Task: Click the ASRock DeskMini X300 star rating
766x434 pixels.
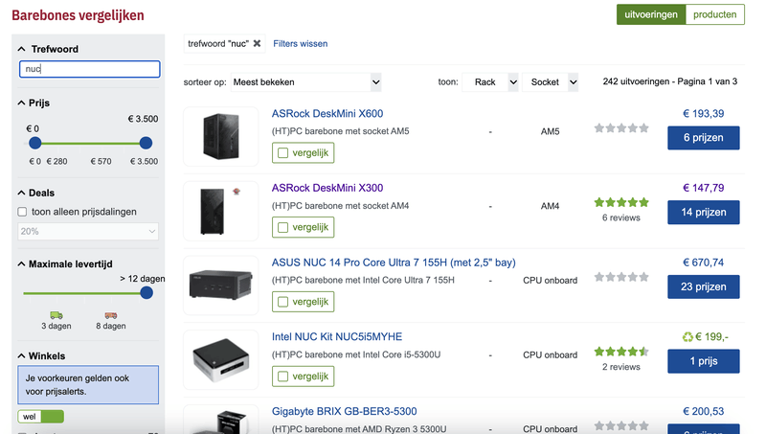Action: point(620,203)
